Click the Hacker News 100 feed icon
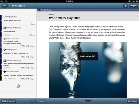 [5, 39]
